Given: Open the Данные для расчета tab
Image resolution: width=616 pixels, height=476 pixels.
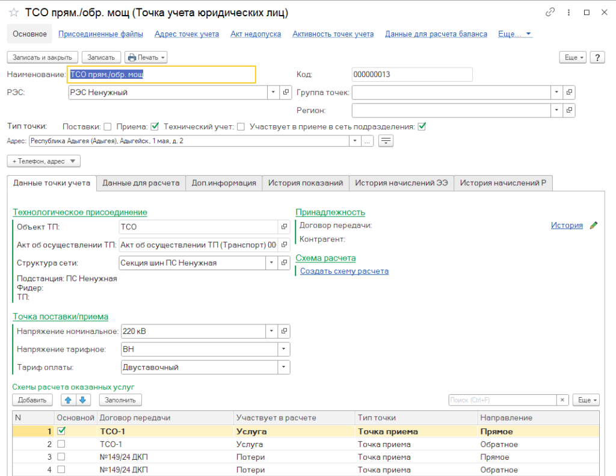Looking at the screenshot, I should (141, 183).
